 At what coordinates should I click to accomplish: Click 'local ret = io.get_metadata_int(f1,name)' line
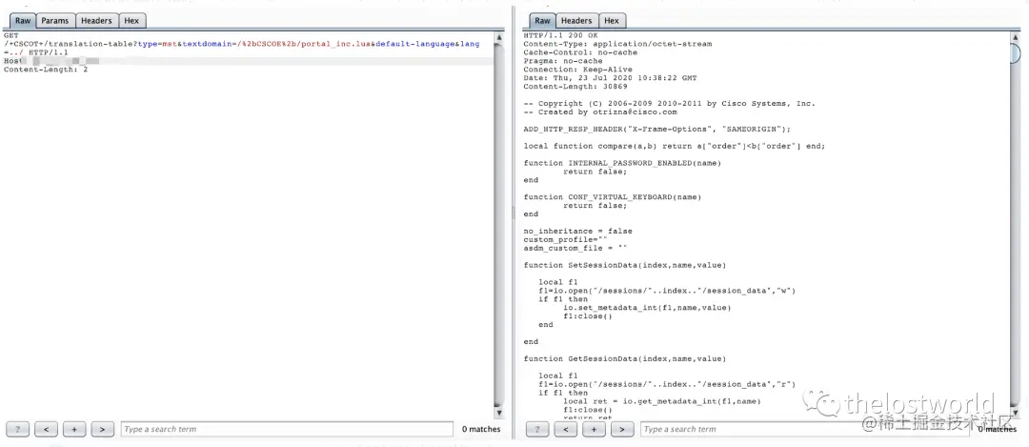pos(661,401)
